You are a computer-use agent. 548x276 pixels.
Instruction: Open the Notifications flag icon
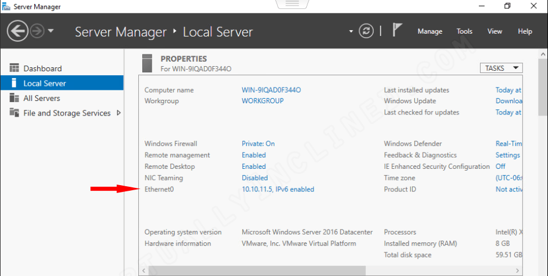[x=397, y=30]
